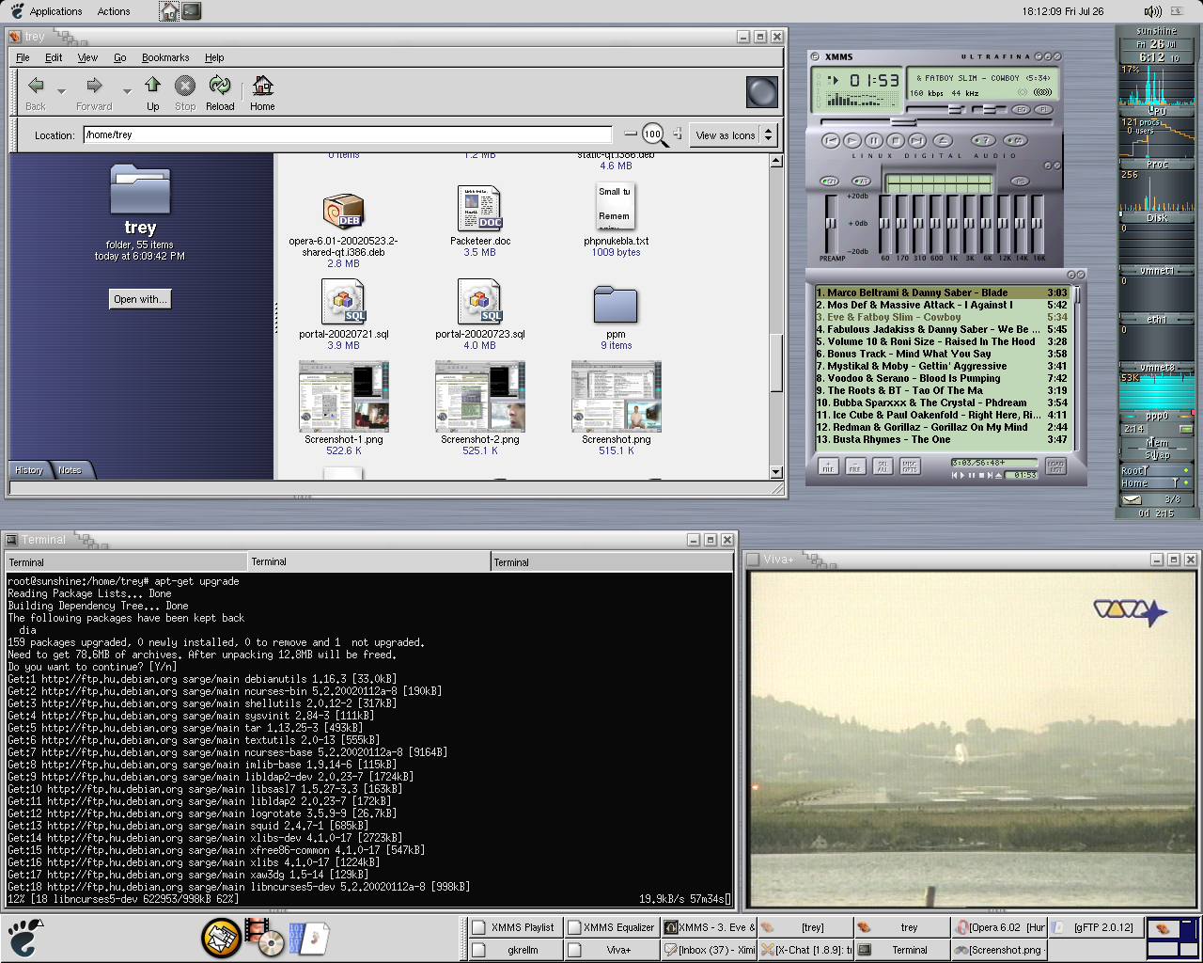Screen dimensions: 1203x963
Task: Click playlist MISC OPTS button
Action: coord(910,466)
